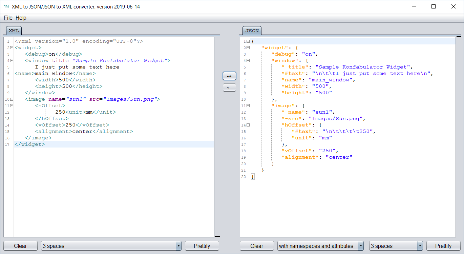The height and width of the screenshot is (254, 464).
Task: Open the Help menu
Action: click(21, 18)
